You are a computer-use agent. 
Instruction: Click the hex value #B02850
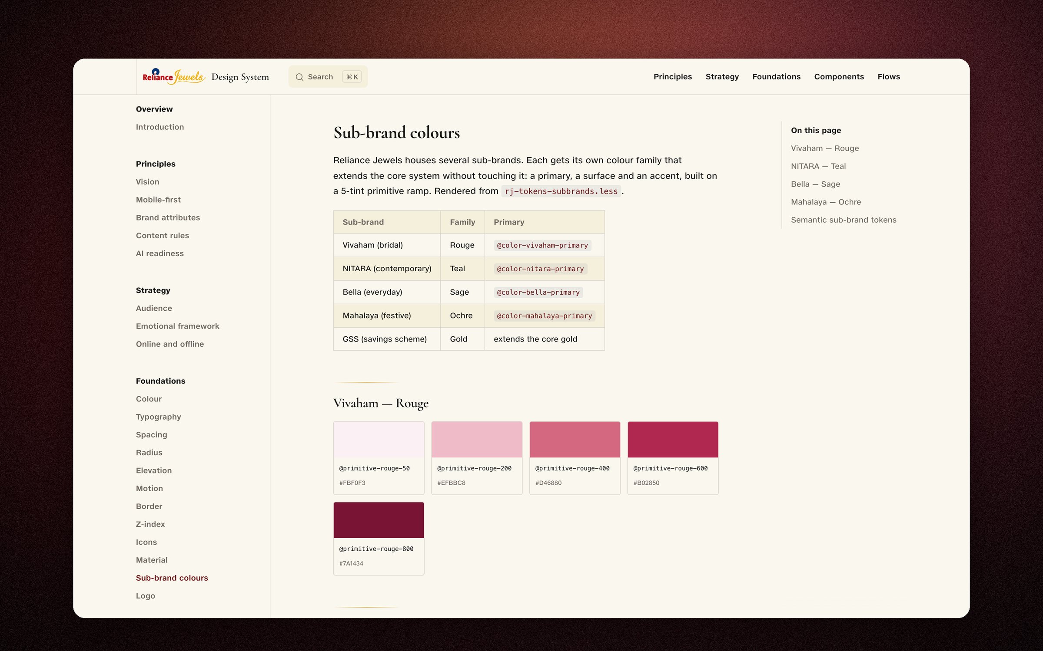pyautogui.click(x=646, y=483)
